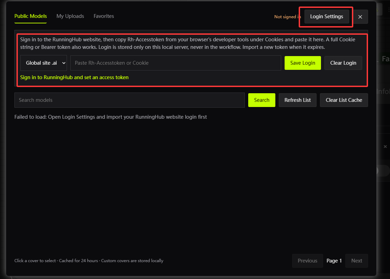This screenshot has width=390, height=279.
Task: Click the Search models input field
Action: click(x=129, y=100)
